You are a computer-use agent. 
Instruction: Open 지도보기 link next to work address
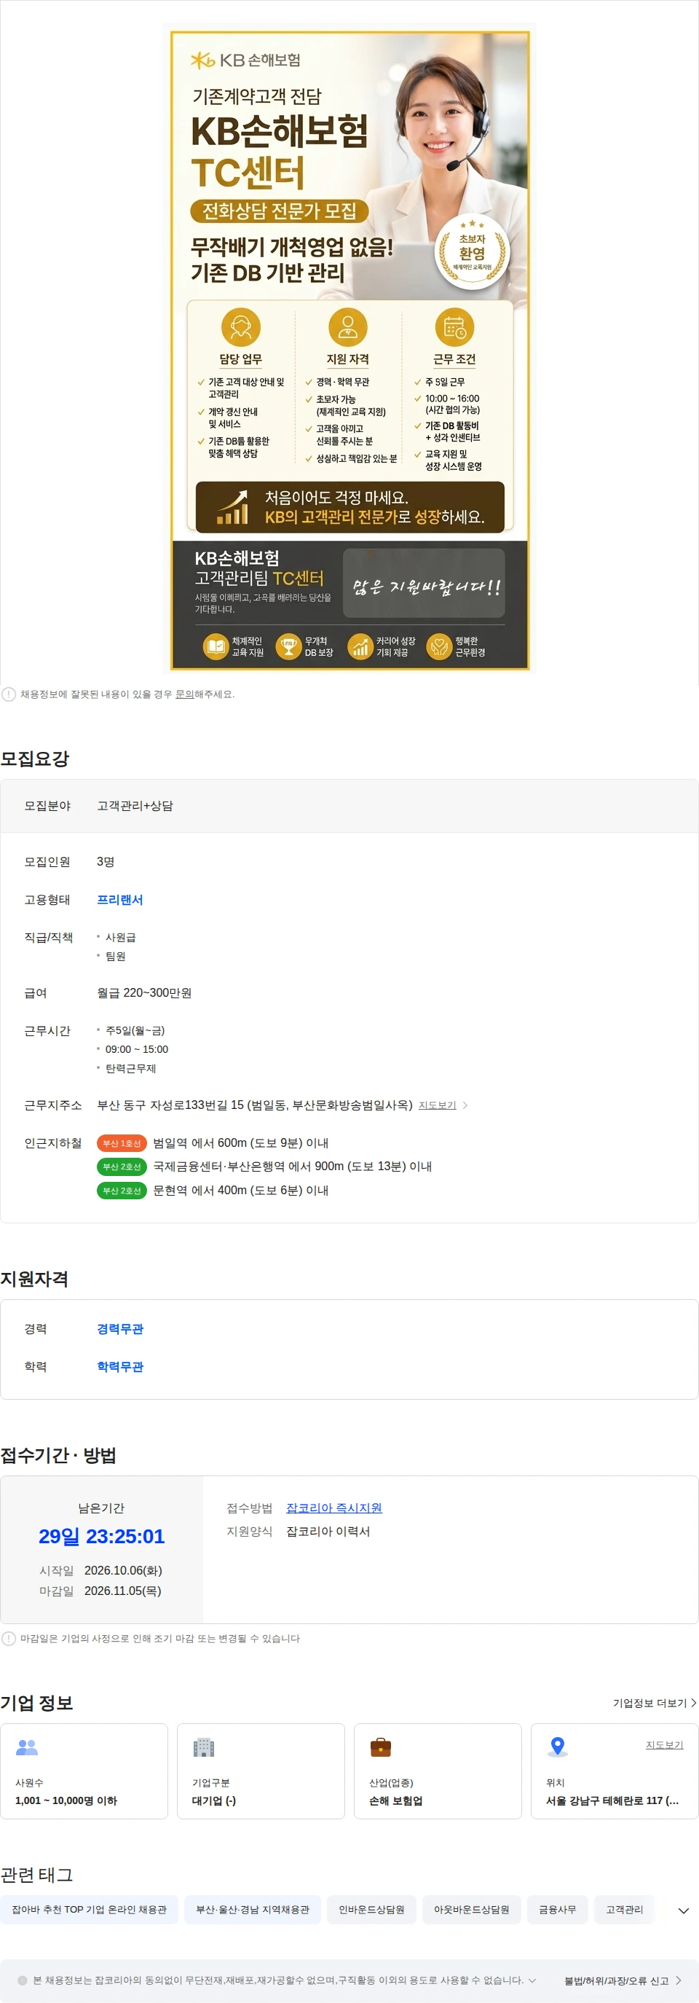[438, 1105]
